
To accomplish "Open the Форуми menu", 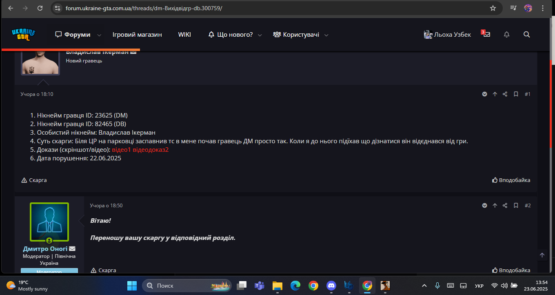I will (73, 35).
